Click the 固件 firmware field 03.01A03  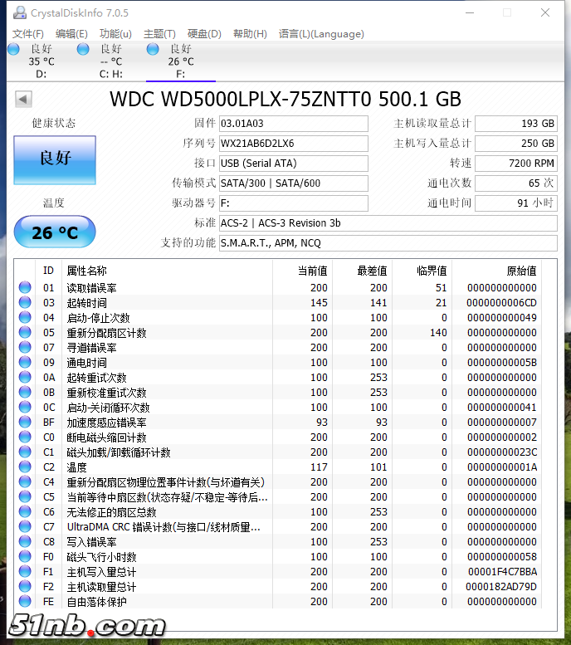[x=293, y=124]
